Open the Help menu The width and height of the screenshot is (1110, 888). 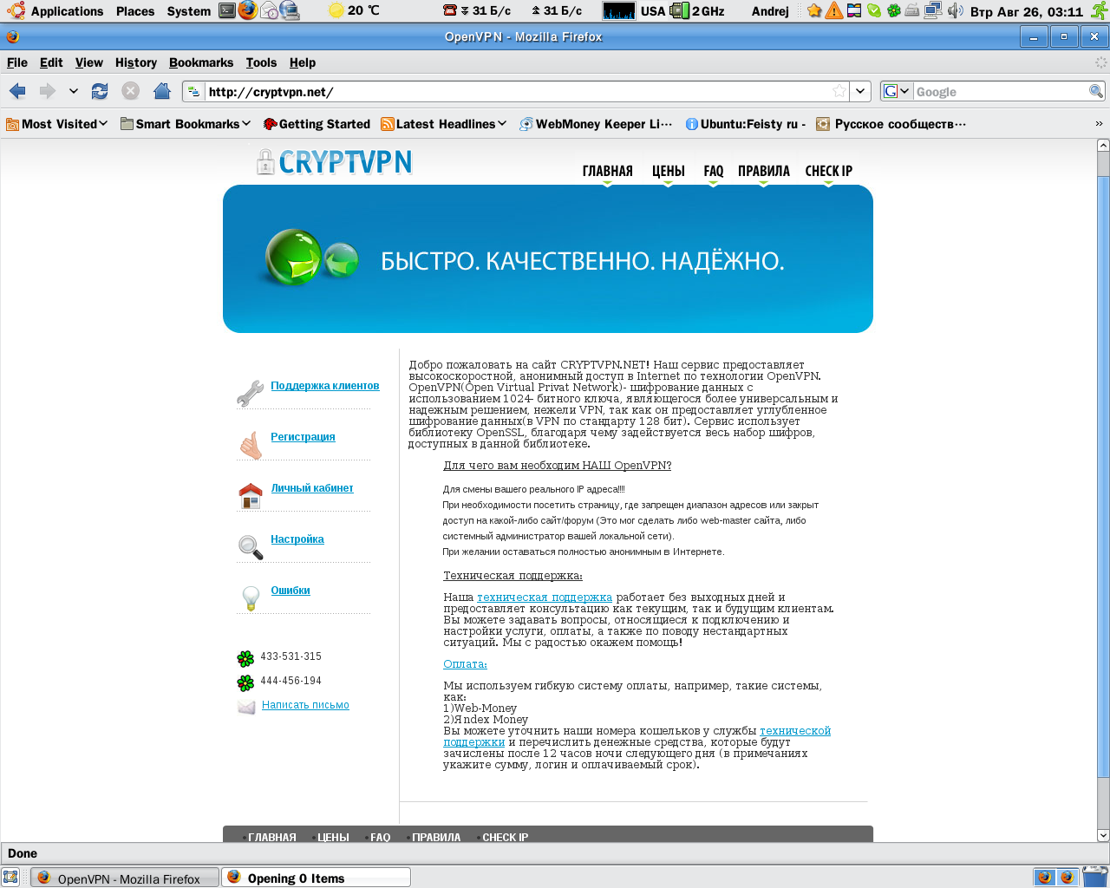(303, 62)
